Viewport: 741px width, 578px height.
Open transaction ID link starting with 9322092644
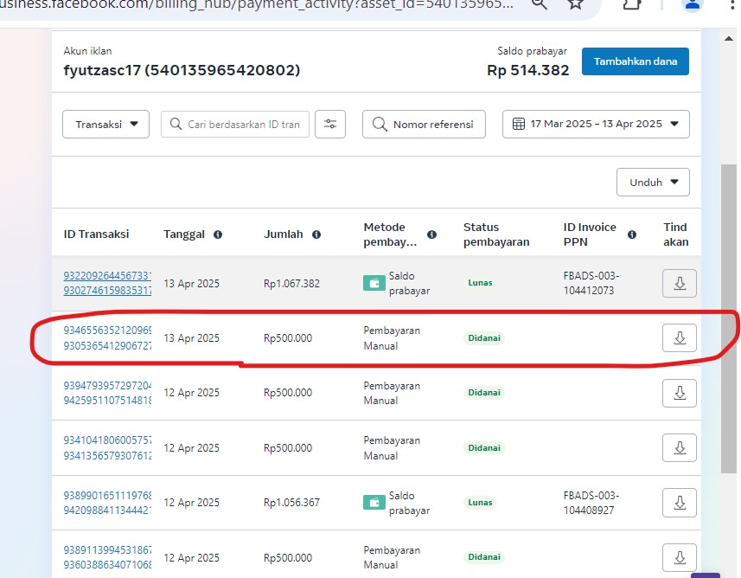[107, 276]
